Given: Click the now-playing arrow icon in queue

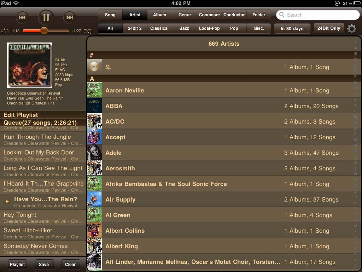Looking at the screenshot, I should click(x=7, y=202).
